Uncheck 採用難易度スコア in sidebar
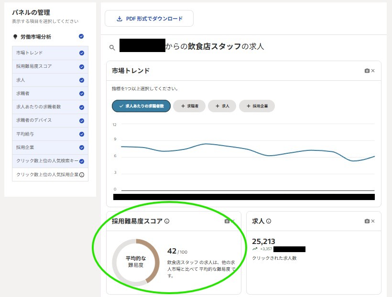This screenshot has height=297, width=392. point(81,67)
